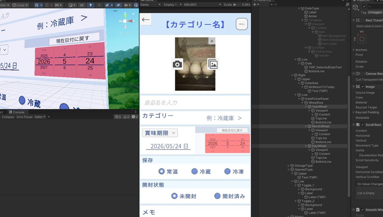Select 開封済み radio option
The width and height of the screenshot is (383, 217).
pos(218,196)
